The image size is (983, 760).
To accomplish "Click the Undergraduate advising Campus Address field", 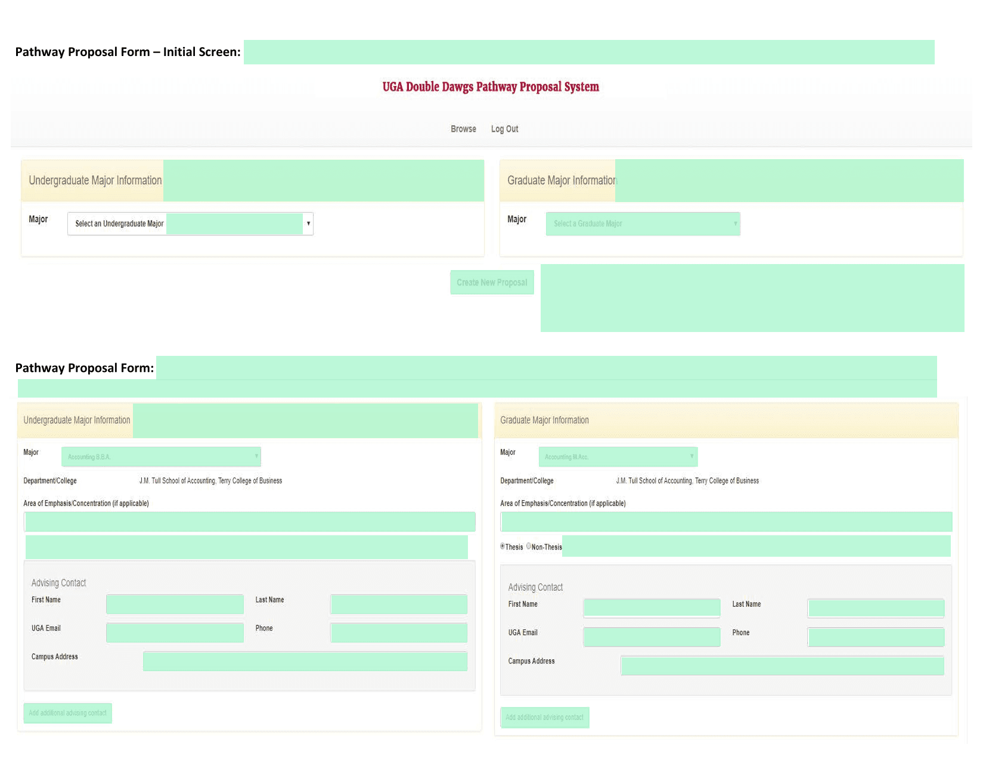I will (305, 661).
